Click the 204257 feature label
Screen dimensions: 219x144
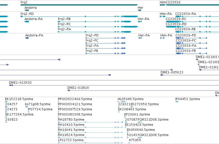pos(11,104)
